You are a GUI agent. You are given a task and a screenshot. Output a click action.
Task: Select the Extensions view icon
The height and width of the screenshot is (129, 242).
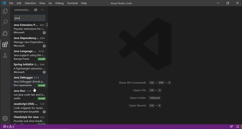tap(5, 44)
